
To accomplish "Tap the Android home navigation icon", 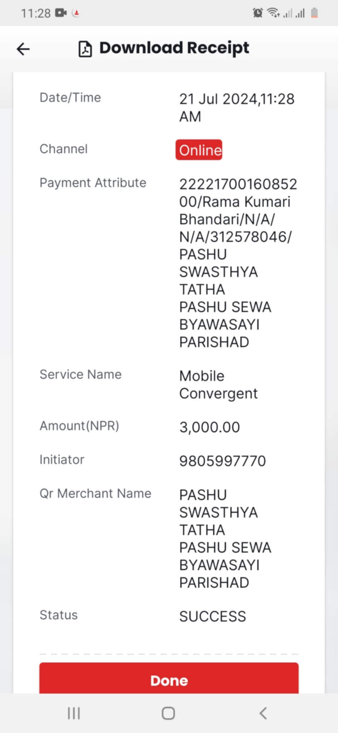I will coord(168,713).
